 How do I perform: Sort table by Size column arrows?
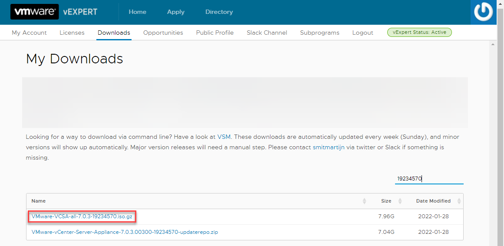(x=400, y=201)
